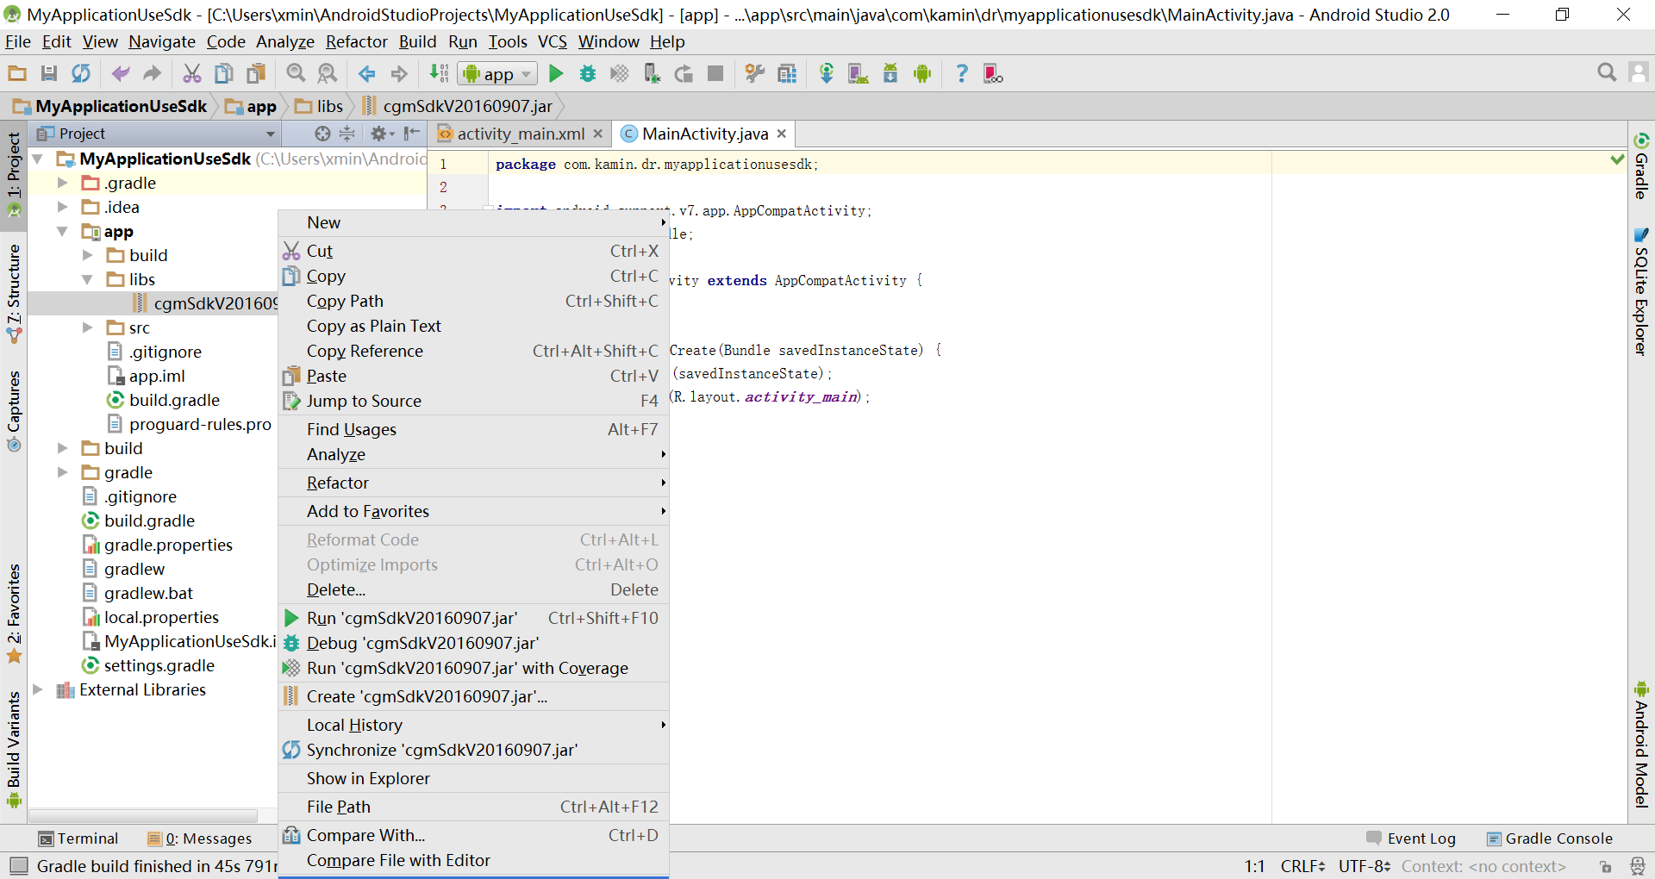
Task: Click the Open folder toolbar icon
Action: point(17,74)
